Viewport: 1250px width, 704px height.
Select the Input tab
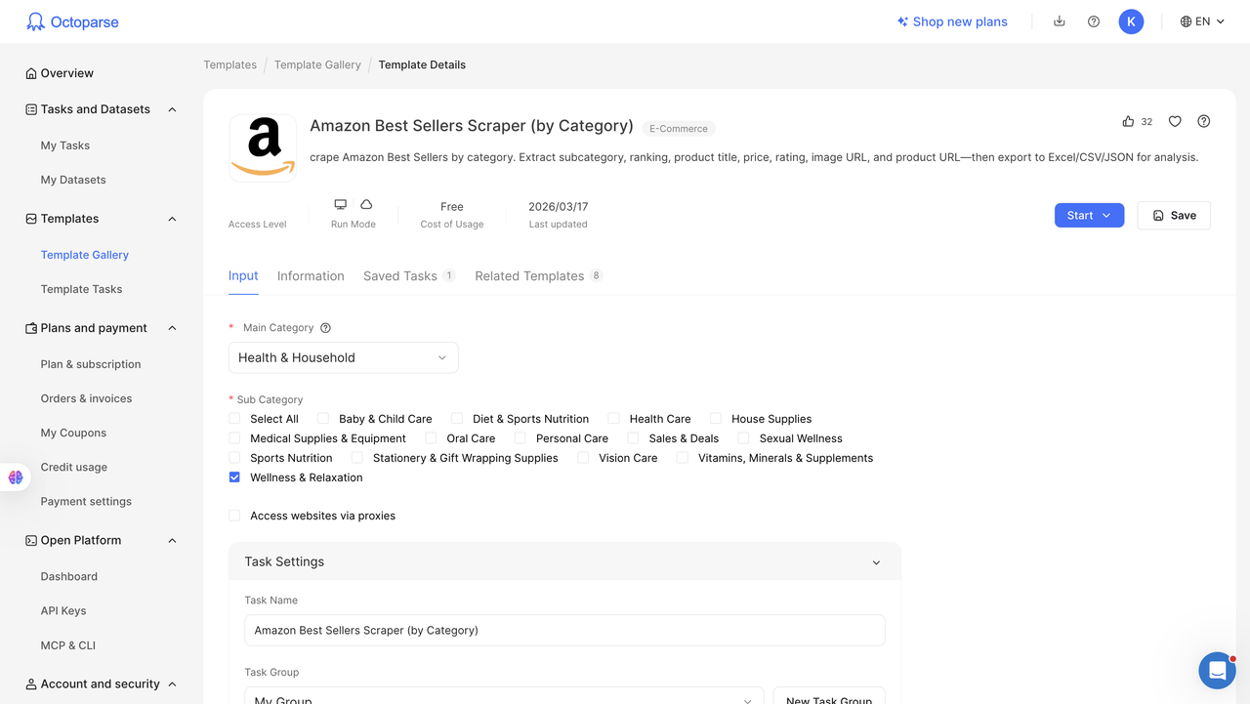coord(243,276)
